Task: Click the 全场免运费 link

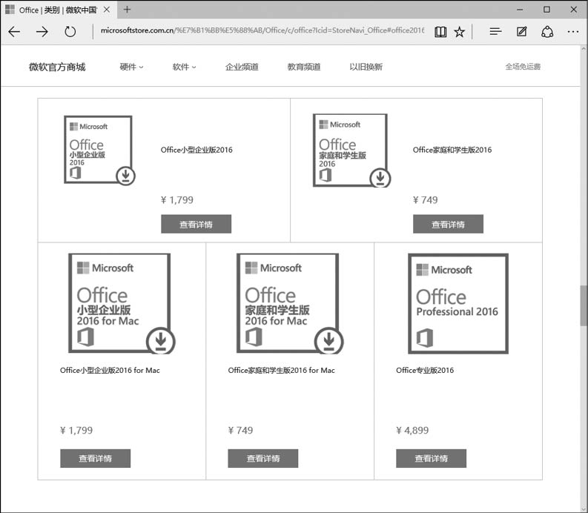Action: (x=523, y=67)
